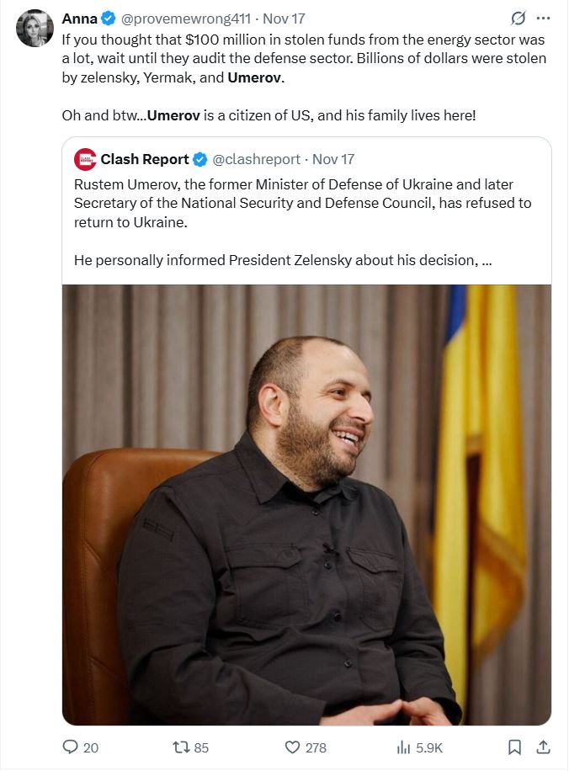Click Anna's blue verified badge
The height and width of the screenshot is (771, 569).
(x=109, y=19)
